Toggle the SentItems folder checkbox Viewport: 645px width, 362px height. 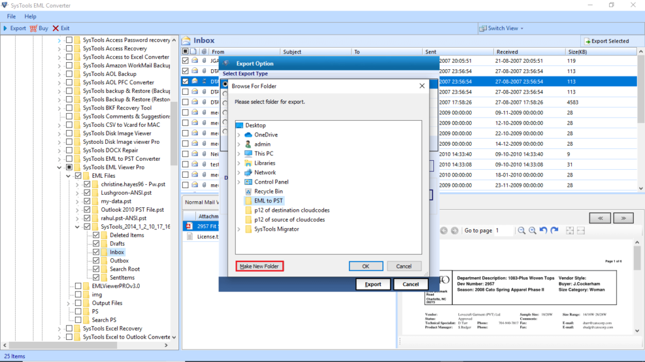96,278
